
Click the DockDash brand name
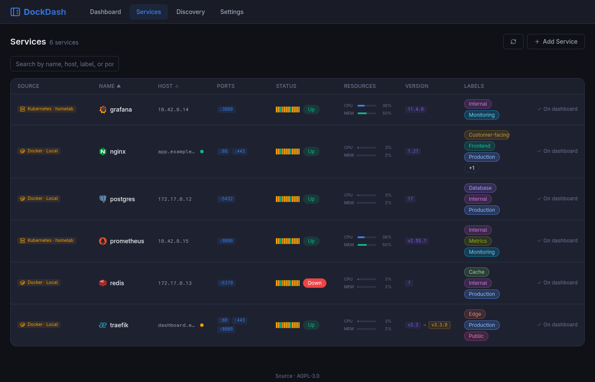tap(45, 12)
